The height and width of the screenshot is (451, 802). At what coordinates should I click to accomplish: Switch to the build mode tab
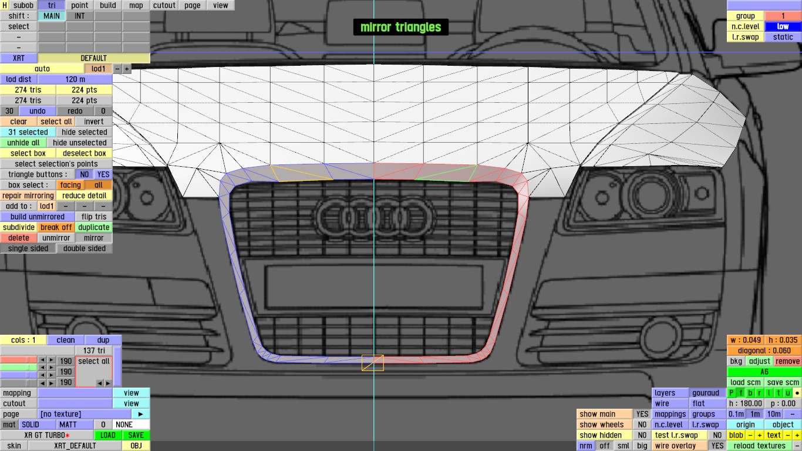pos(108,5)
